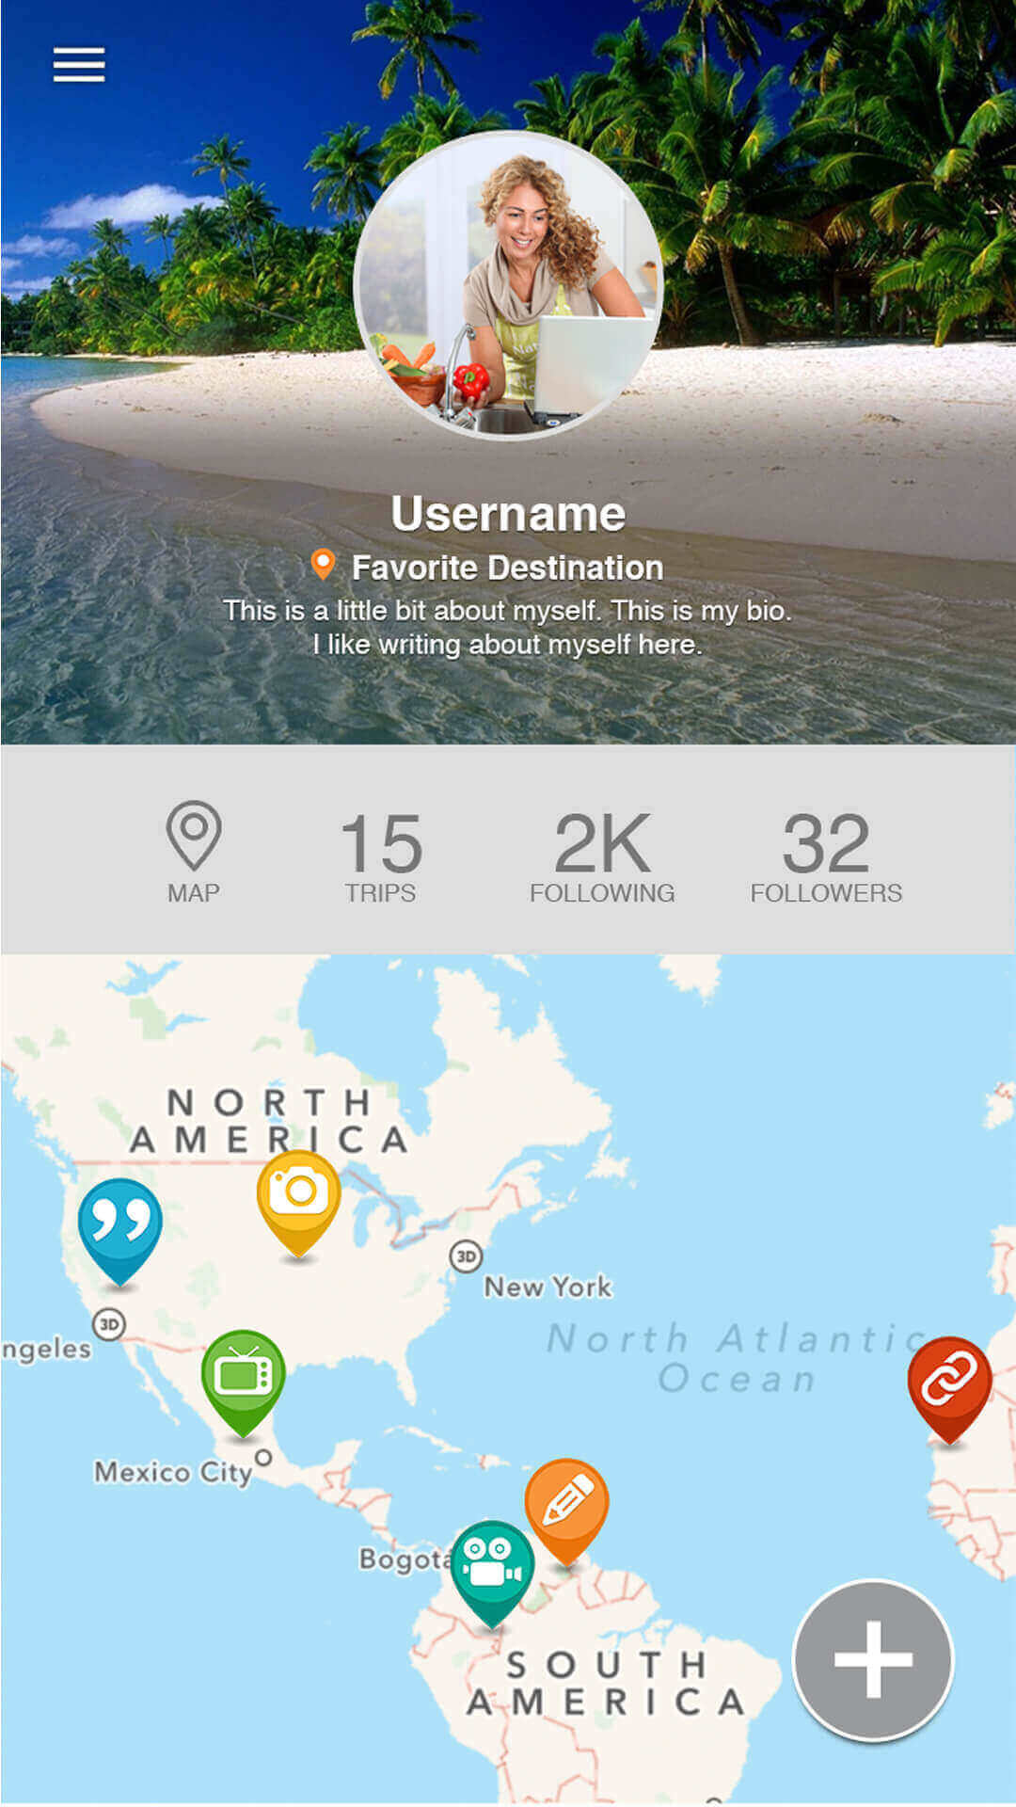The height and width of the screenshot is (1807, 1016).
Task: Click the orange location pin icon
Action: 323,565
